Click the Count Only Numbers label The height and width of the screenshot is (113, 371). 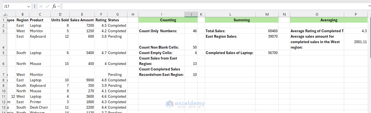158,31
